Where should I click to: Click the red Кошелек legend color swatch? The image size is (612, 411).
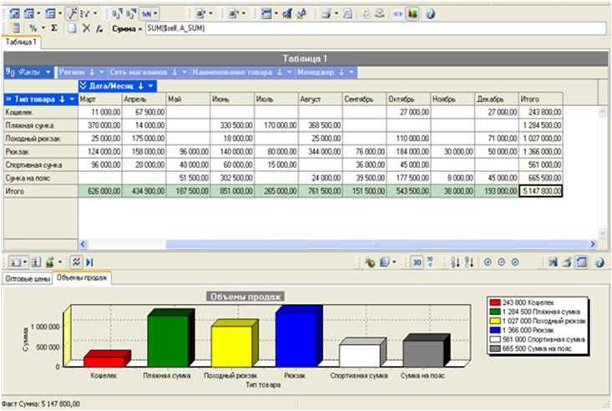[x=495, y=300]
